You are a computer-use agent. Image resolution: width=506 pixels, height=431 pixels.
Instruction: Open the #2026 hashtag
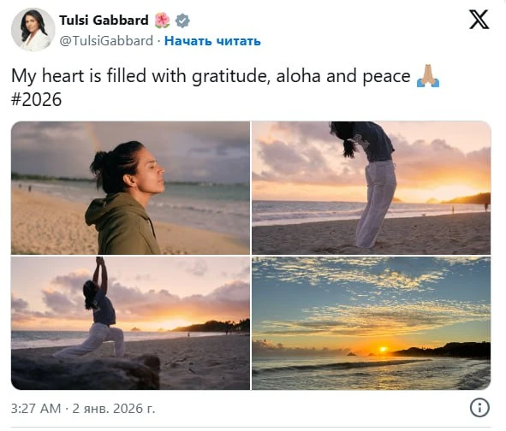pyautogui.click(x=36, y=99)
